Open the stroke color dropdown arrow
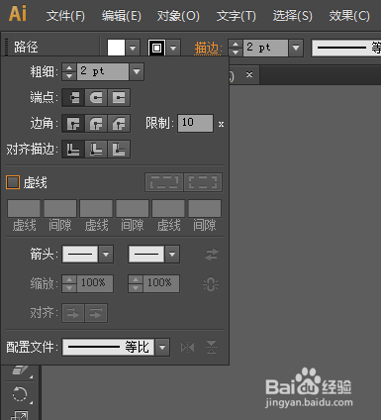The height and width of the screenshot is (420, 381). (x=173, y=48)
